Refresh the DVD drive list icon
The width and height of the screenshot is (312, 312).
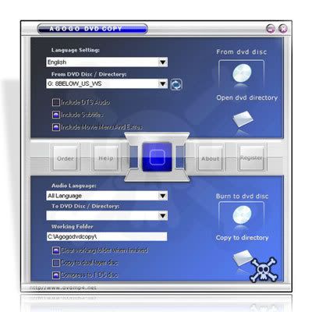click(176, 84)
